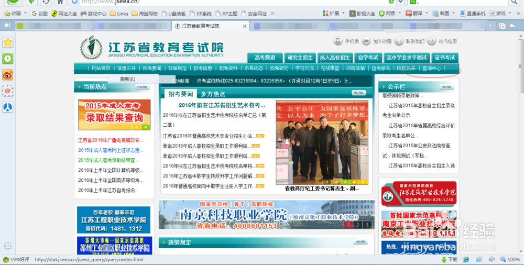
Task: Expand the address bar dropdown arrow
Action: point(401,2)
